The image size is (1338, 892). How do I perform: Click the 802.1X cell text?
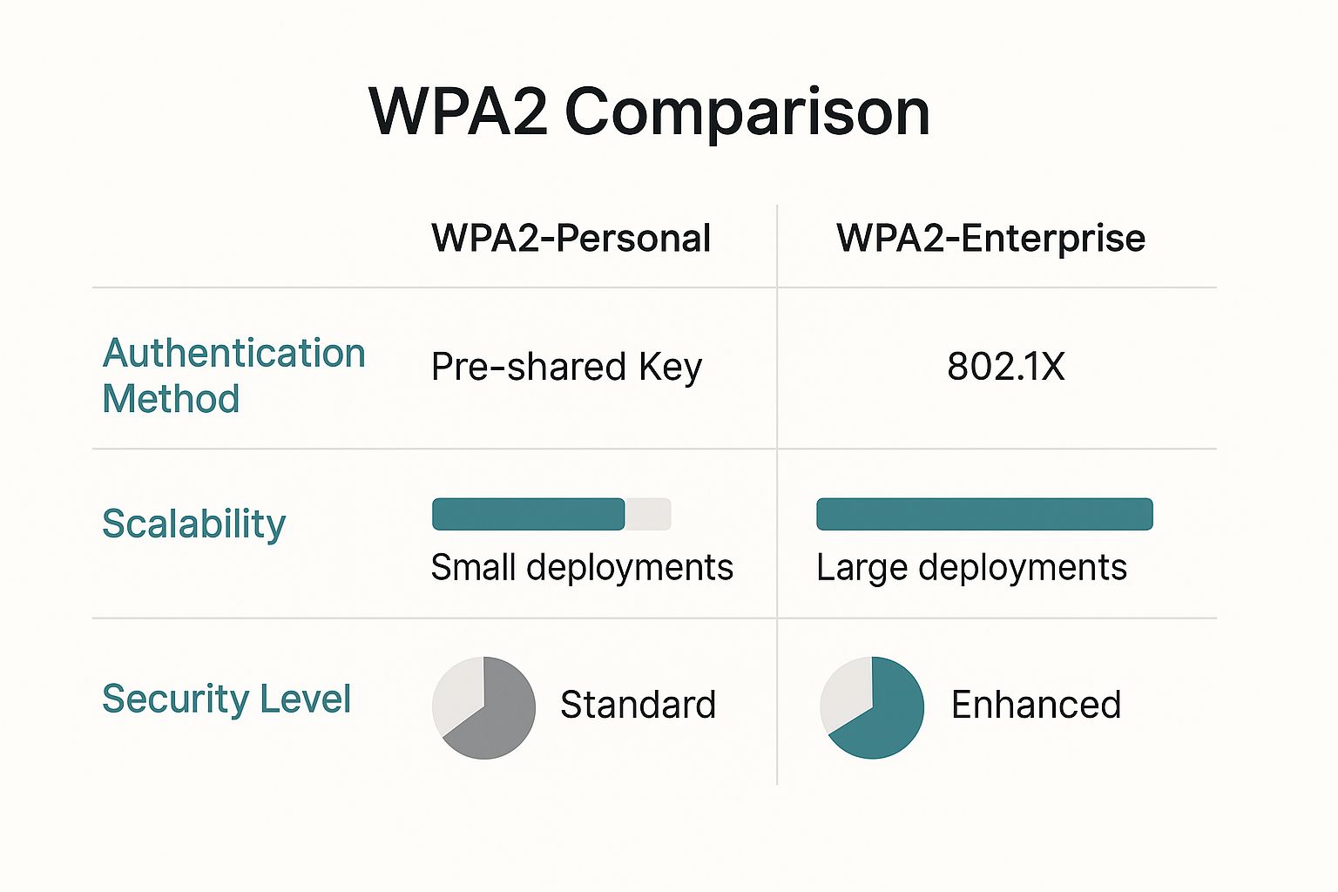[1006, 366]
